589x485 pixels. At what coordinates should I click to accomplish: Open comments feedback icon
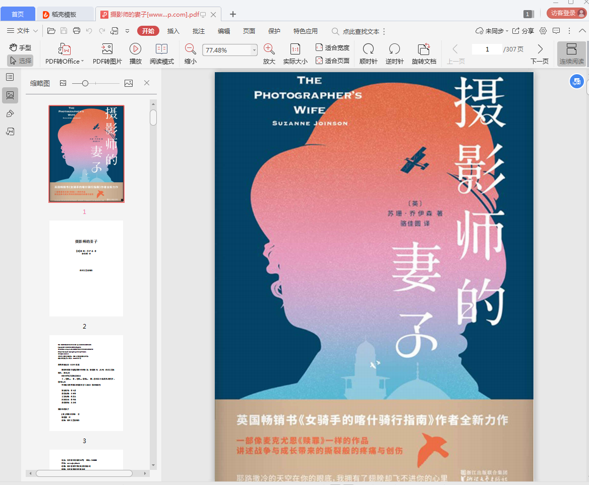[556, 31]
